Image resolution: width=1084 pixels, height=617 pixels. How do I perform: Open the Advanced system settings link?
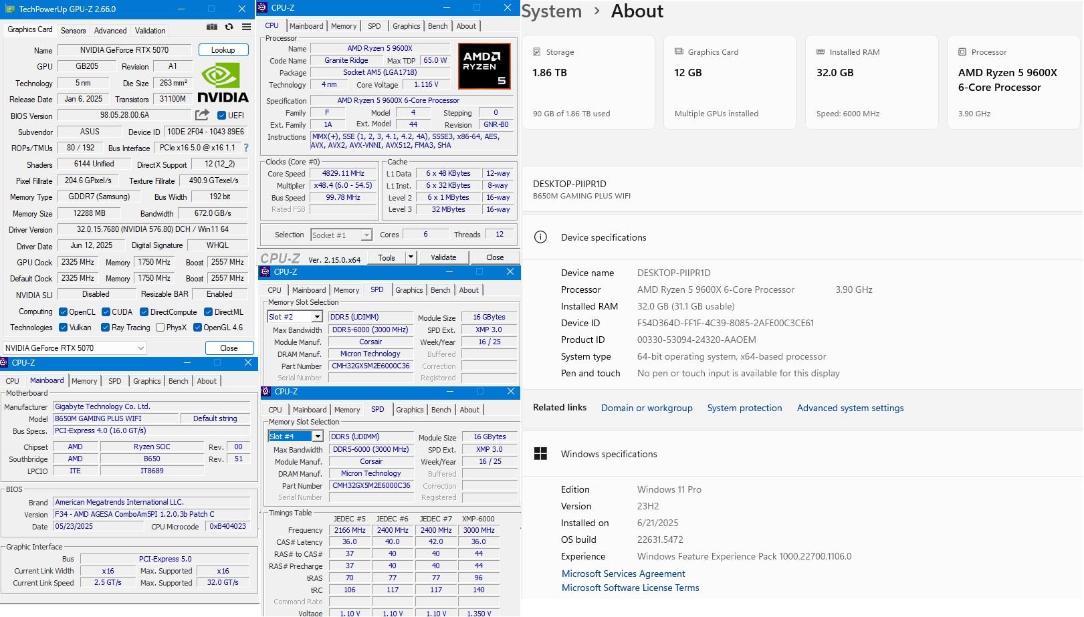850,408
